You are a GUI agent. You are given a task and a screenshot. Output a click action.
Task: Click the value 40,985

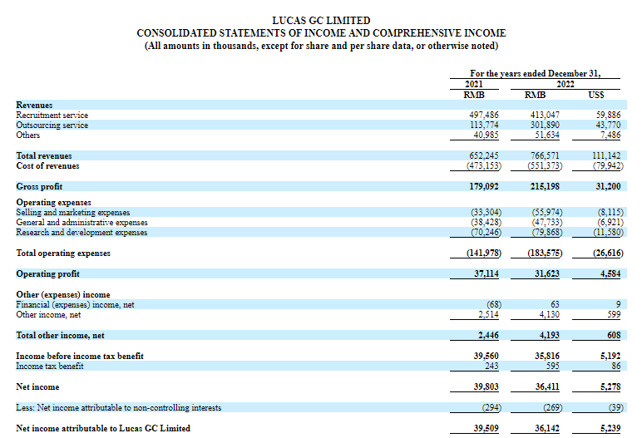(x=486, y=135)
